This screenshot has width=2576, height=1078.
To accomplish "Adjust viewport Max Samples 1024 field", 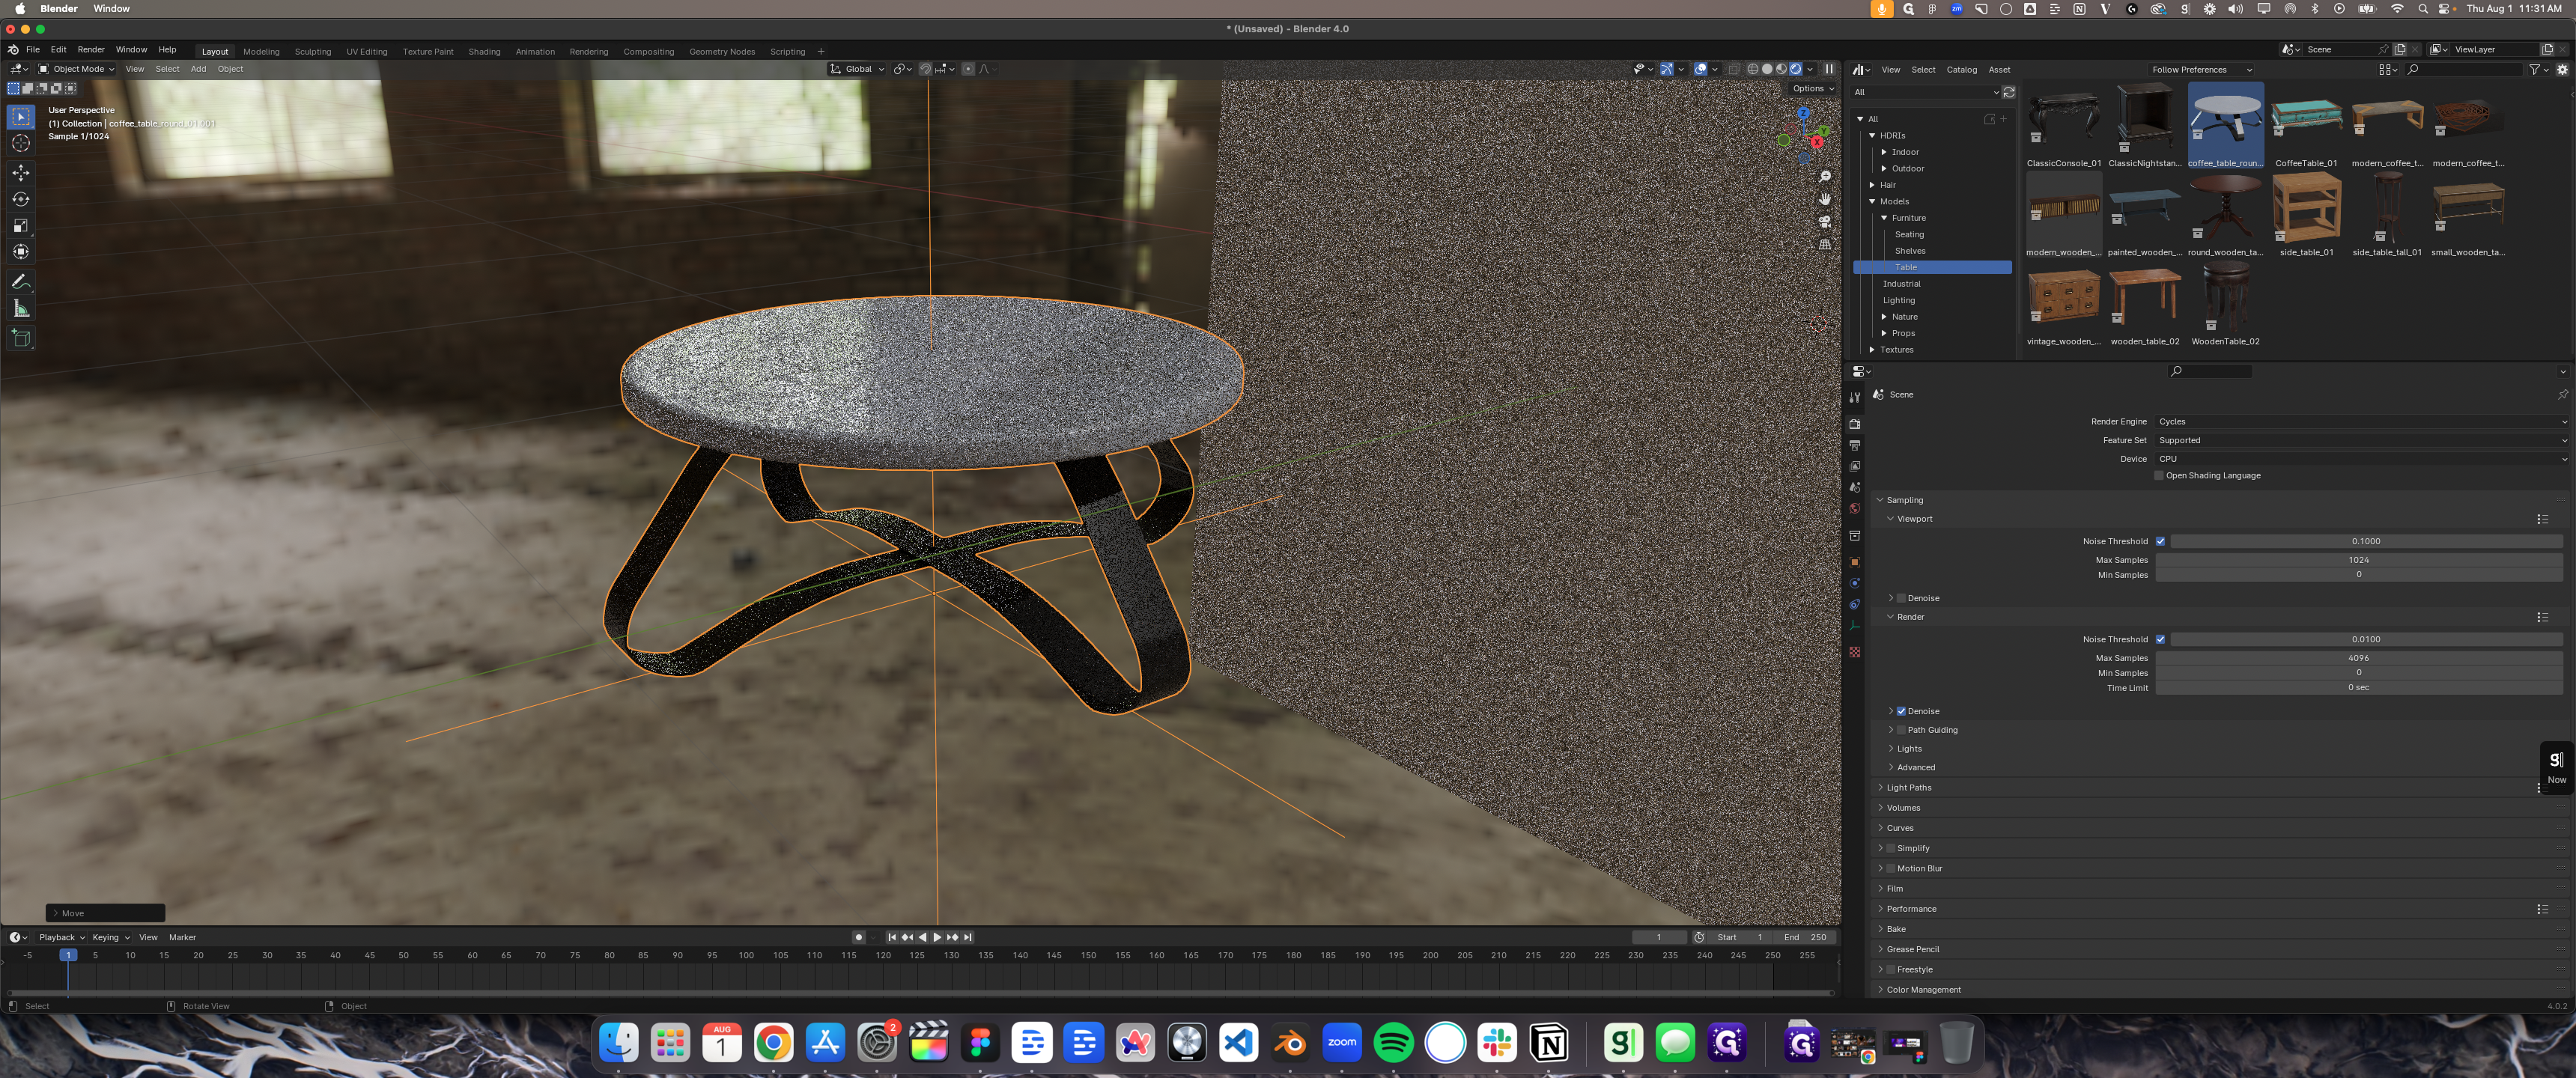I will coord(2358,560).
